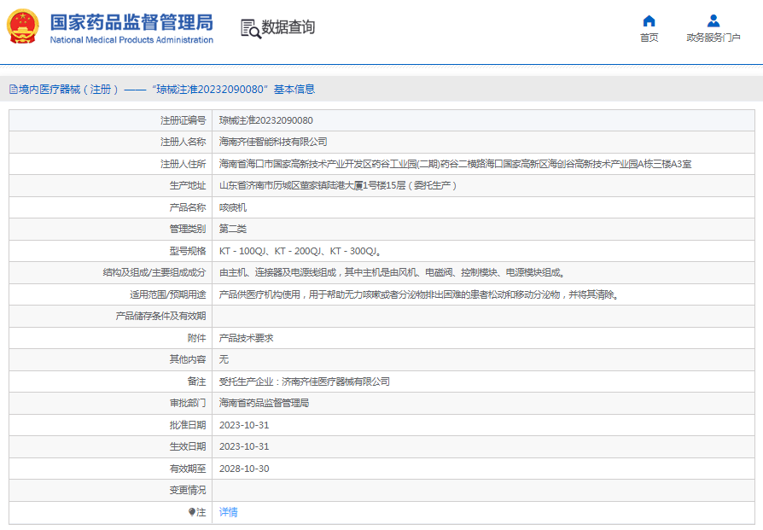Click the 管理类别 row label
Screen dimensions: 763x530
(x=188, y=230)
